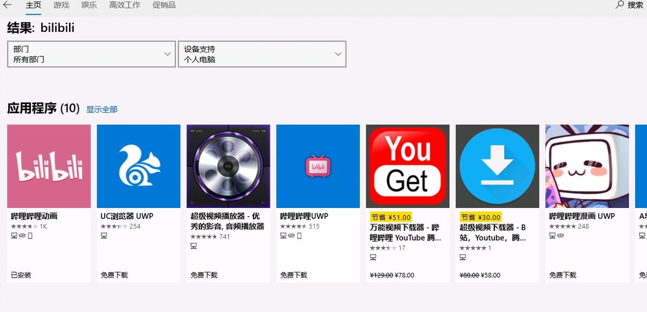Open the cartoon TV-head manga app image
Image resolution: width=647 pixels, height=312 pixels.
(587, 166)
